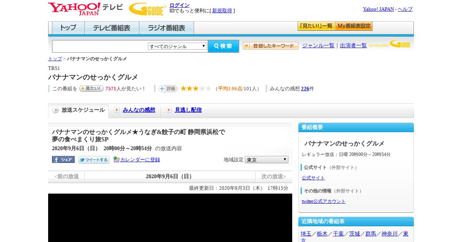Click the 近隣地域の番組表 panel header
This screenshot has height=242, width=462.
pyautogui.click(x=356, y=222)
